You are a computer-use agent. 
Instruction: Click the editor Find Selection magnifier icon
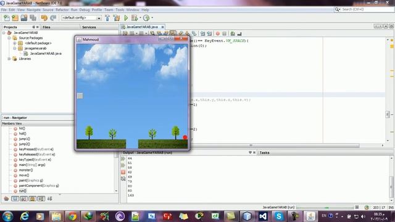152,33
